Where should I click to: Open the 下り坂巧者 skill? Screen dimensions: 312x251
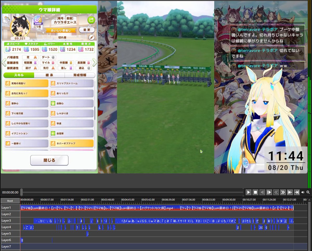[27, 113]
